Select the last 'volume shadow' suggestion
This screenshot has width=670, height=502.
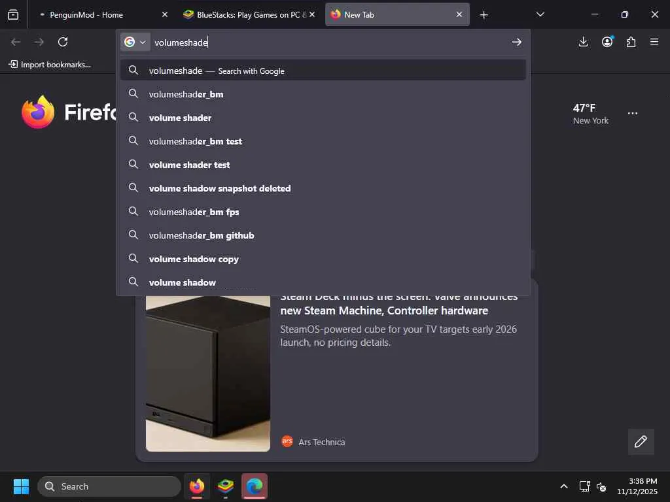[323, 282]
